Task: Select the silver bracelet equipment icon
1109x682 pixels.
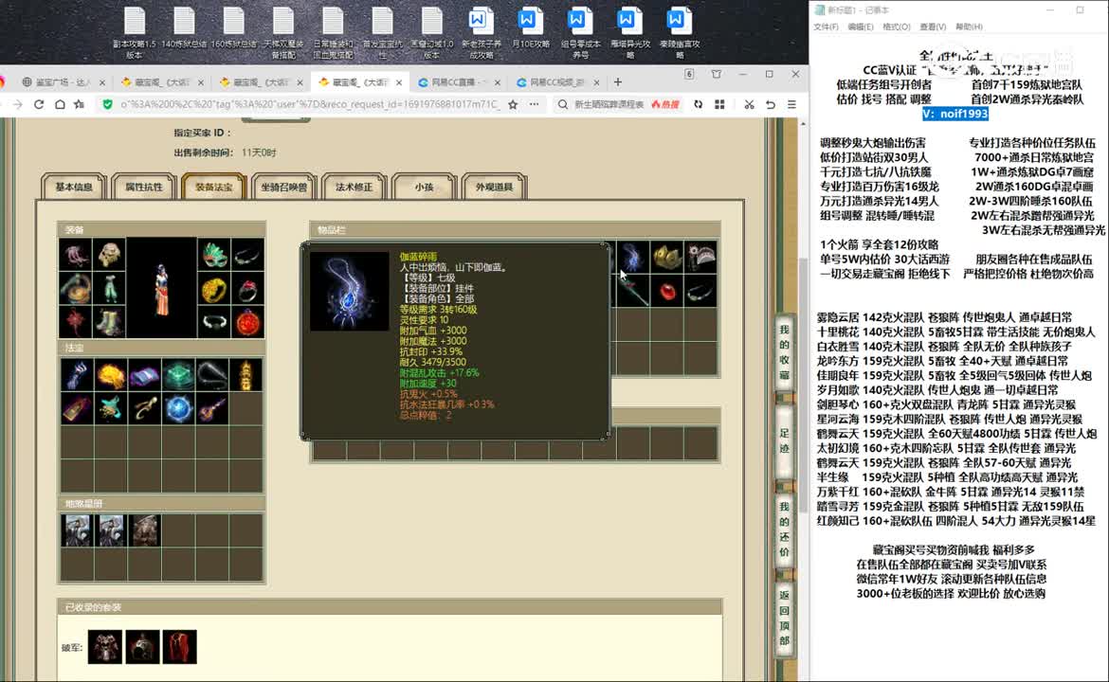Action: pos(213,322)
